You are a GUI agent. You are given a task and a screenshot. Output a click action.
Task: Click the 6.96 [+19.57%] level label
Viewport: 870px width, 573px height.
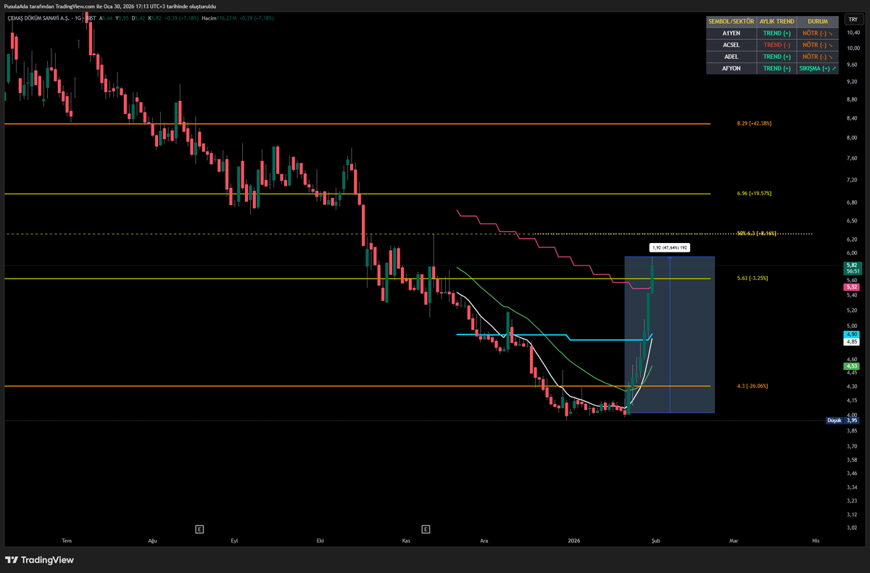point(754,194)
